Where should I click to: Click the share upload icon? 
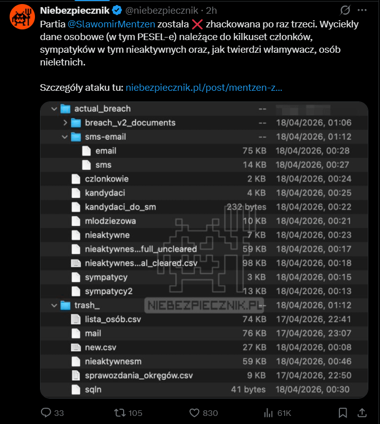pos(362,412)
